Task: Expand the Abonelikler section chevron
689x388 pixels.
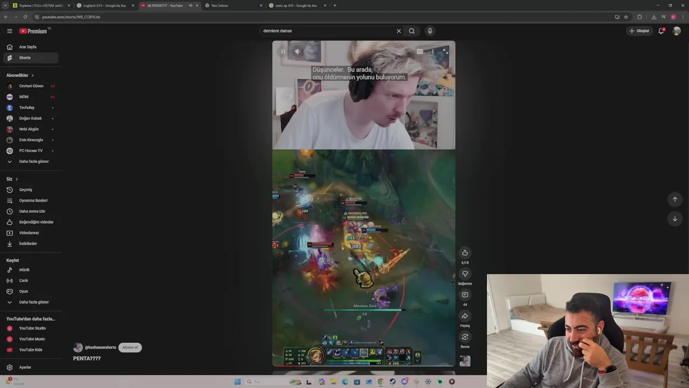Action: (x=32, y=75)
